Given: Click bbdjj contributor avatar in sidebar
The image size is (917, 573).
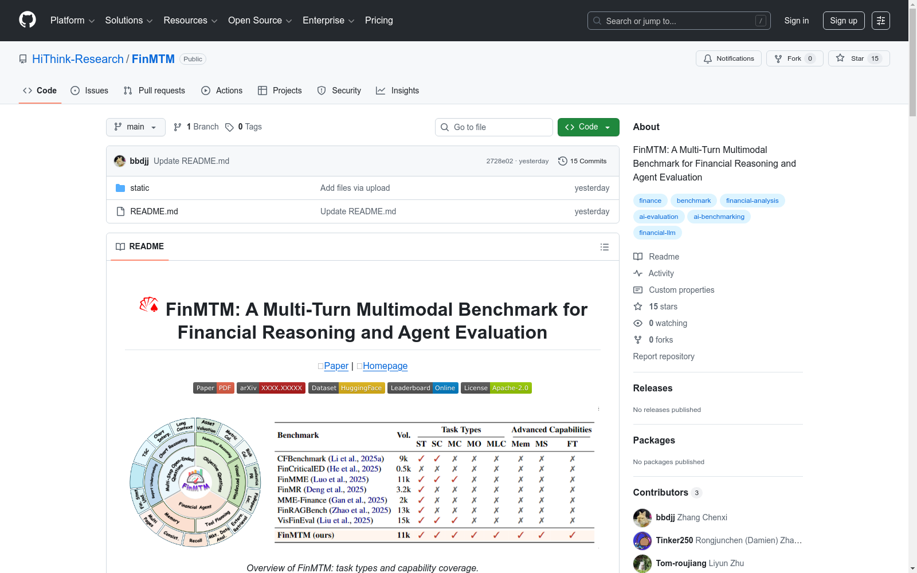Looking at the screenshot, I should tap(642, 517).
